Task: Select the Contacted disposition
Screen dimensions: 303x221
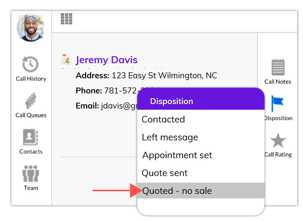Action: click(163, 119)
